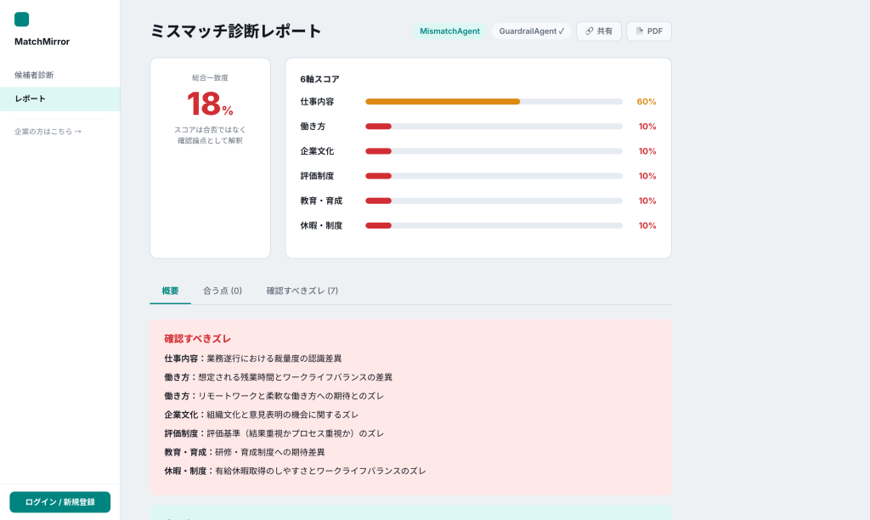Click the 研修・育成制度への期待差異 line
The height and width of the screenshot is (520, 870).
coord(245,452)
